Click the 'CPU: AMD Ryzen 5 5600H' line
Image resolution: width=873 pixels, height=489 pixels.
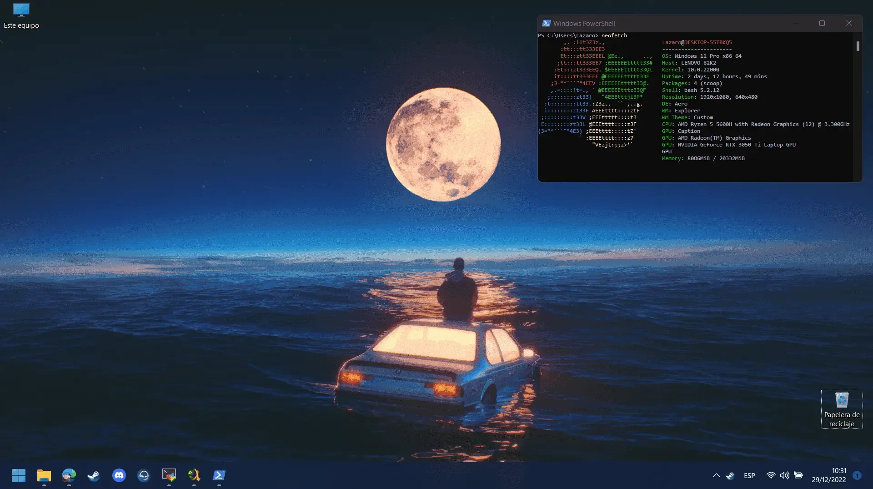755,124
